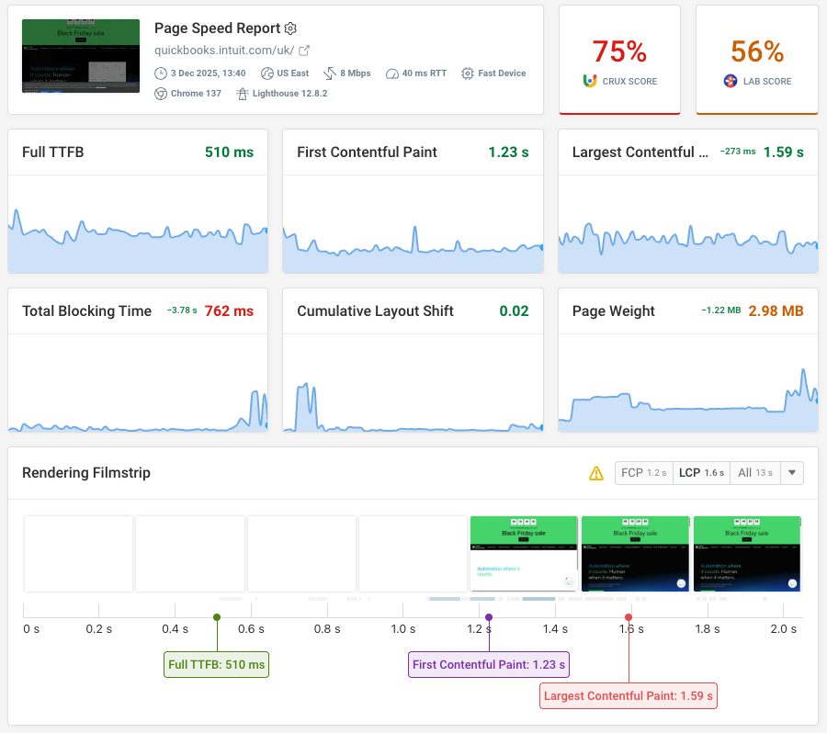The image size is (827, 733).
Task: Switch filmstrip view to FCP 1.2 s
Action: tap(643, 472)
